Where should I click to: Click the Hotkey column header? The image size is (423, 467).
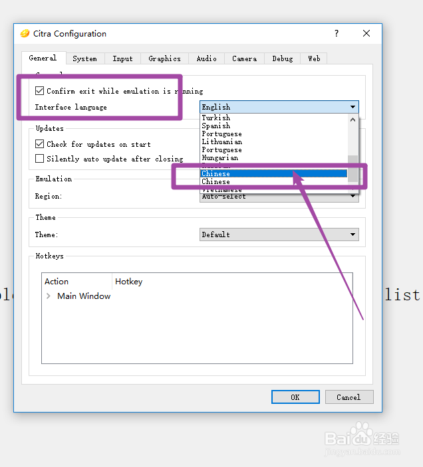point(232,282)
